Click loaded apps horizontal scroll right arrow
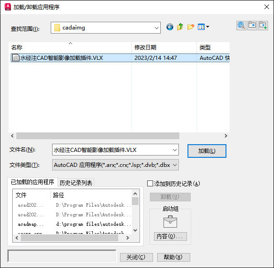Viewport: 274px width, 268px height. point(128,238)
